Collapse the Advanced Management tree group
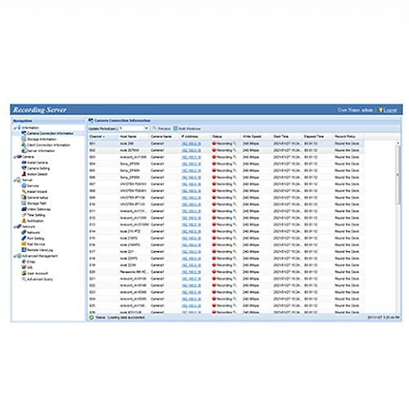The width and height of the screenshot is (409, 409). [16, 256]
